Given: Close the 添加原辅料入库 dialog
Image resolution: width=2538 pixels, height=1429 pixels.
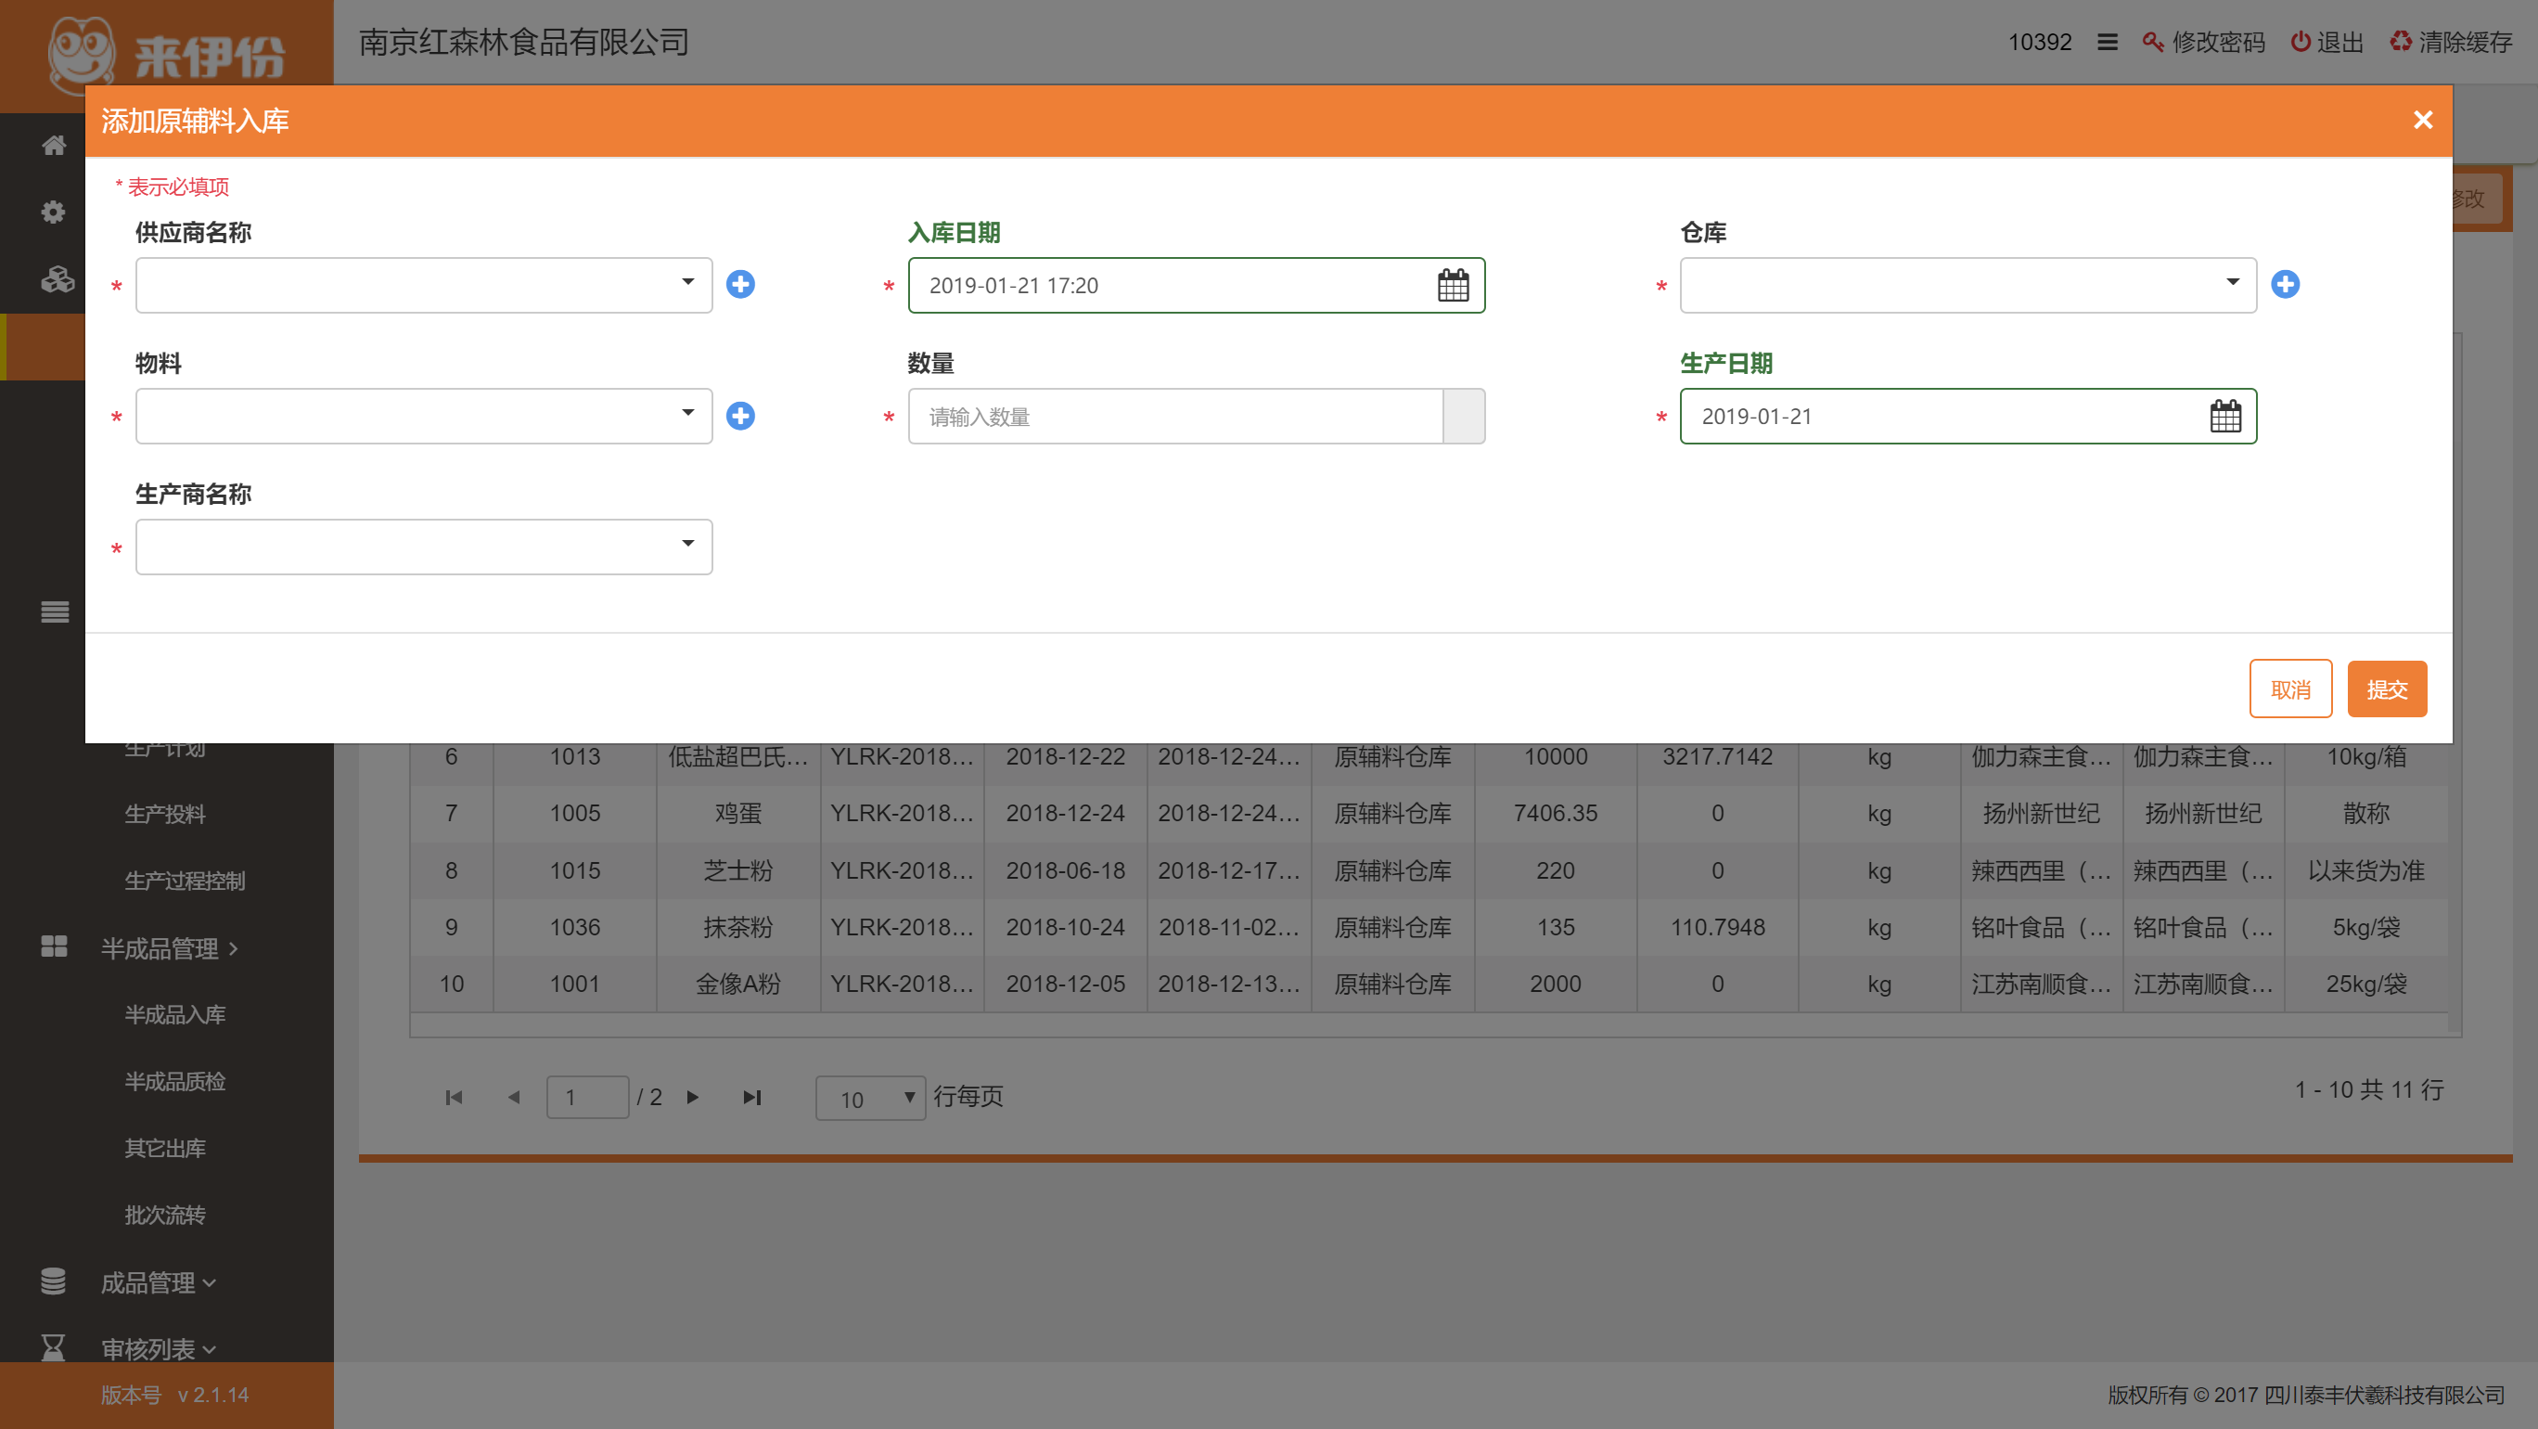Looking at the screenshot, I should coord(2423,121).
